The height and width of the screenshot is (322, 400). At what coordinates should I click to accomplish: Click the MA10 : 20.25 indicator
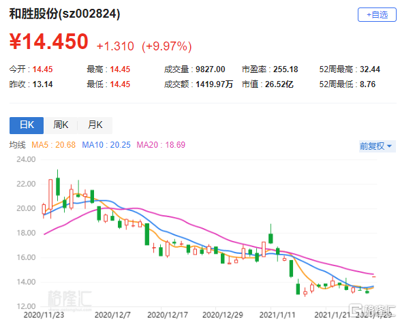[x=106, y=145]
